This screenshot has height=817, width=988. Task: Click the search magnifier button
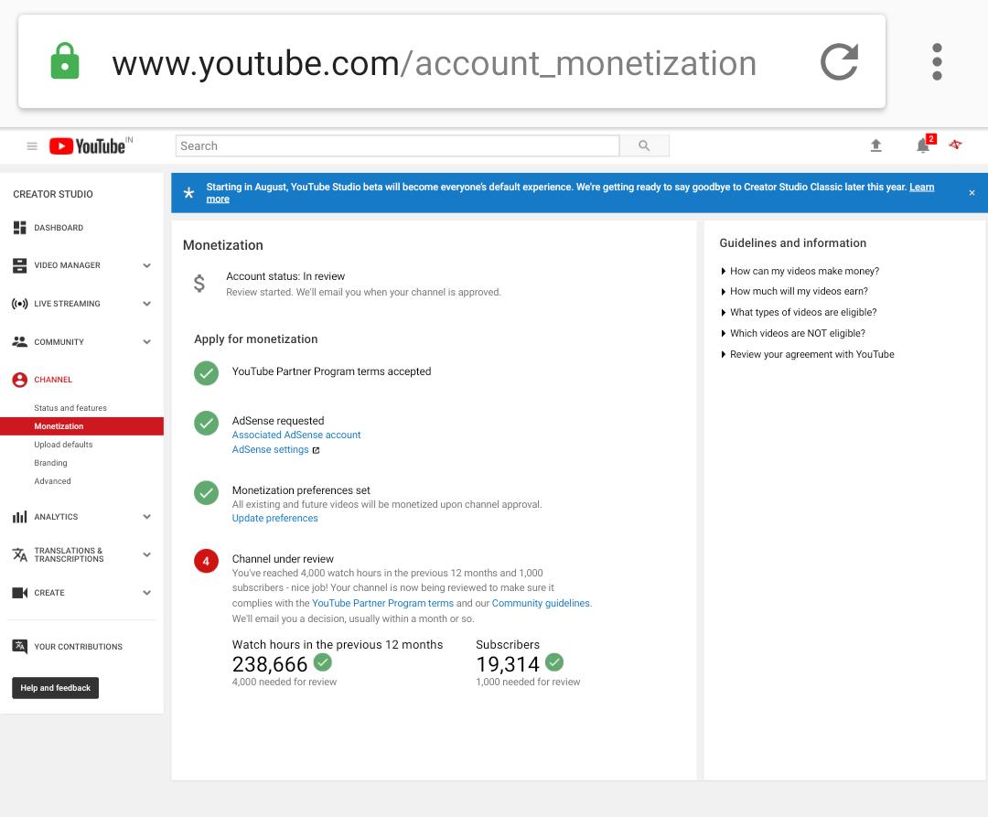[644, 145]
